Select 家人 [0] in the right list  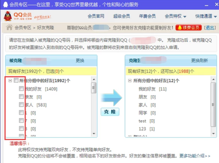[x=147, y=105]
